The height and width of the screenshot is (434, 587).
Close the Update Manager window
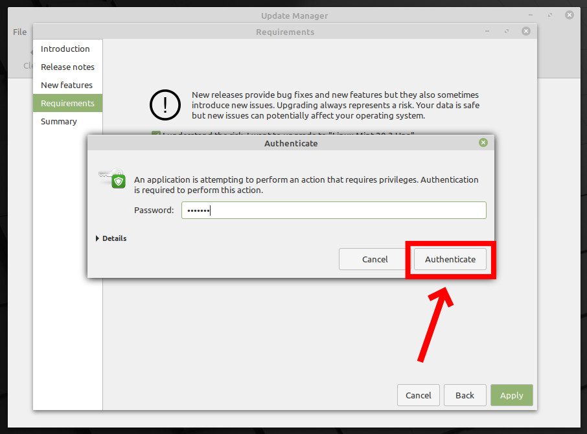pos(570,15)
